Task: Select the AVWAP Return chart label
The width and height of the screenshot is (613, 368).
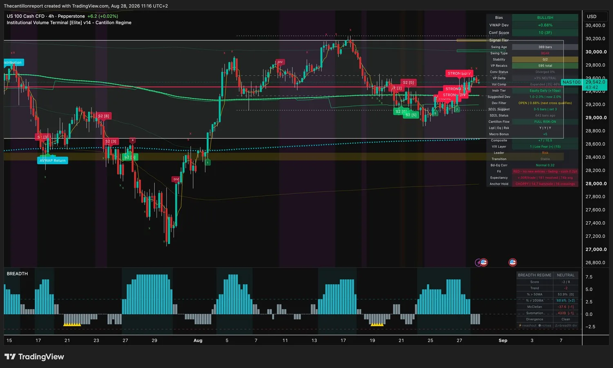Action: [53, 161]
